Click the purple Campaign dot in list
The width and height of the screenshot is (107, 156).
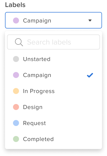(16, 75)
